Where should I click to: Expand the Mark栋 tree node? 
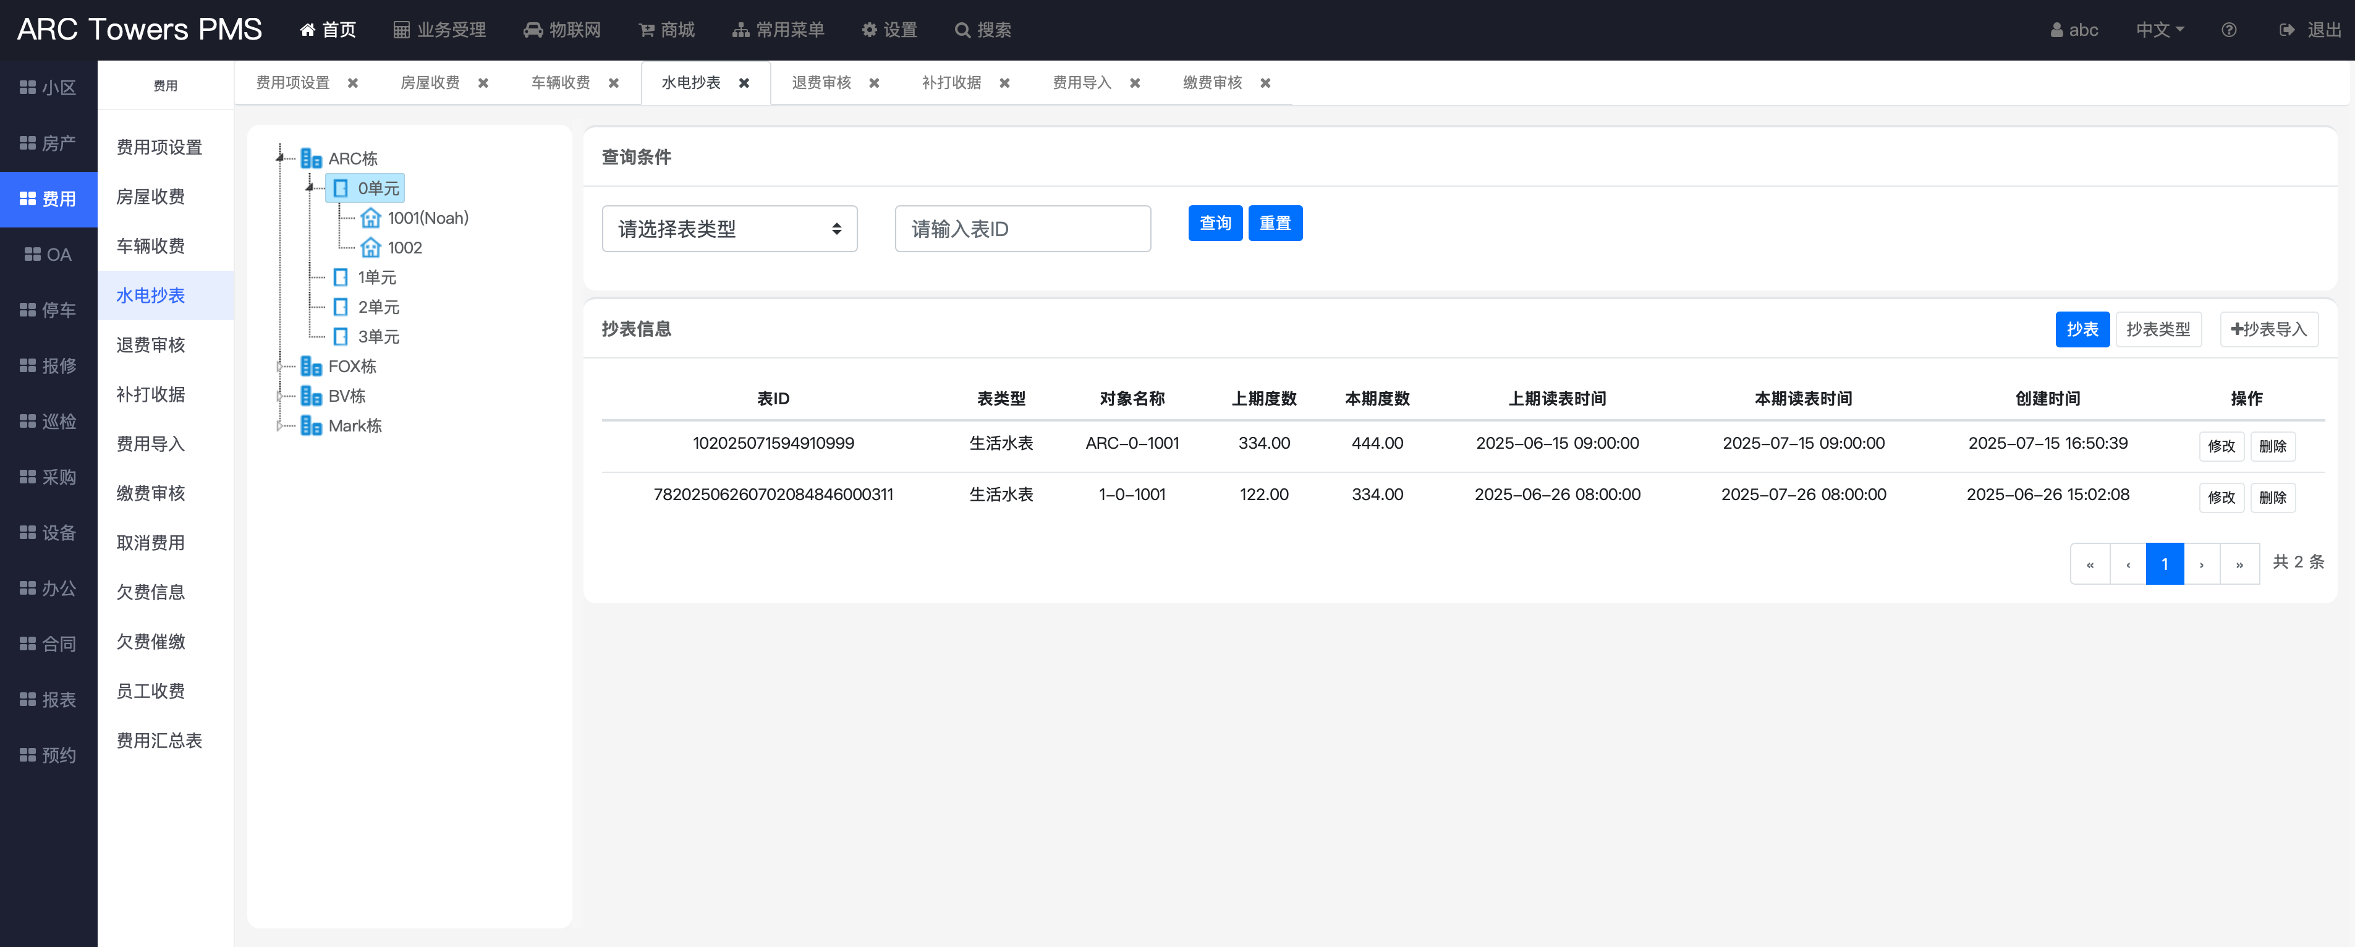[280, 426]
